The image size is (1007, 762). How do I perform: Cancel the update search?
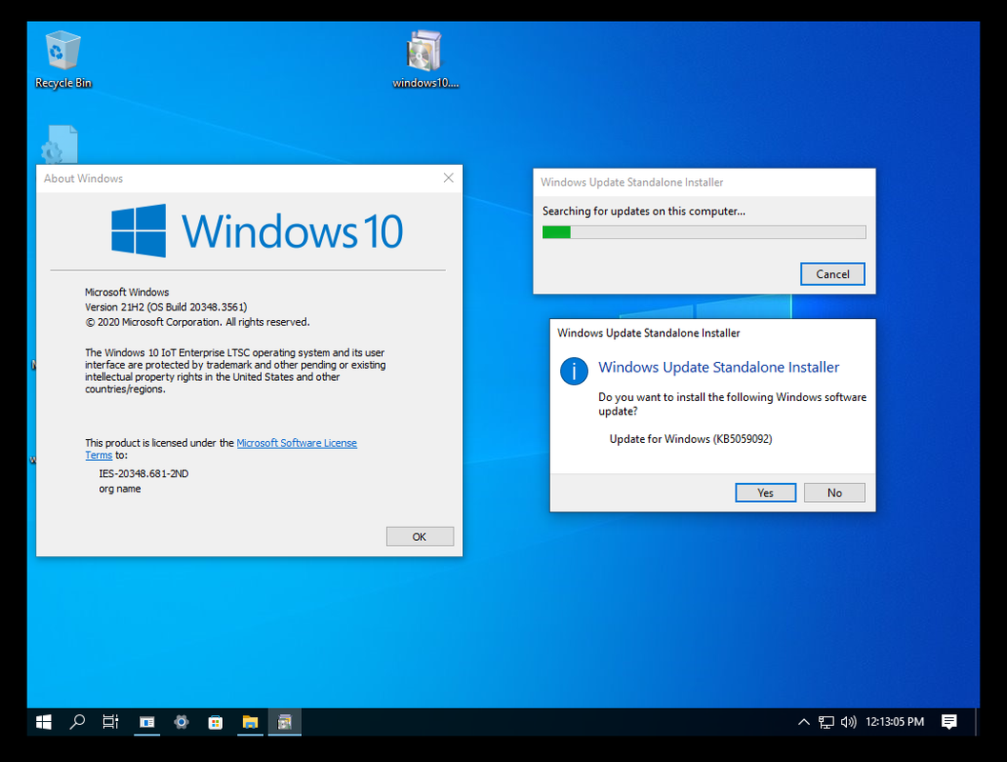coord(833,274)
